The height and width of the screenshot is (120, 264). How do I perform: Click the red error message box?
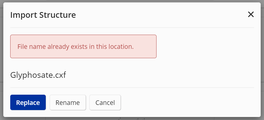pos(83,46)
